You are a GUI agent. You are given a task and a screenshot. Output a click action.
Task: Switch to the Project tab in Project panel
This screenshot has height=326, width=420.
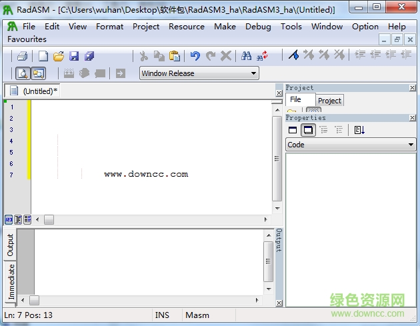point(329,101)
